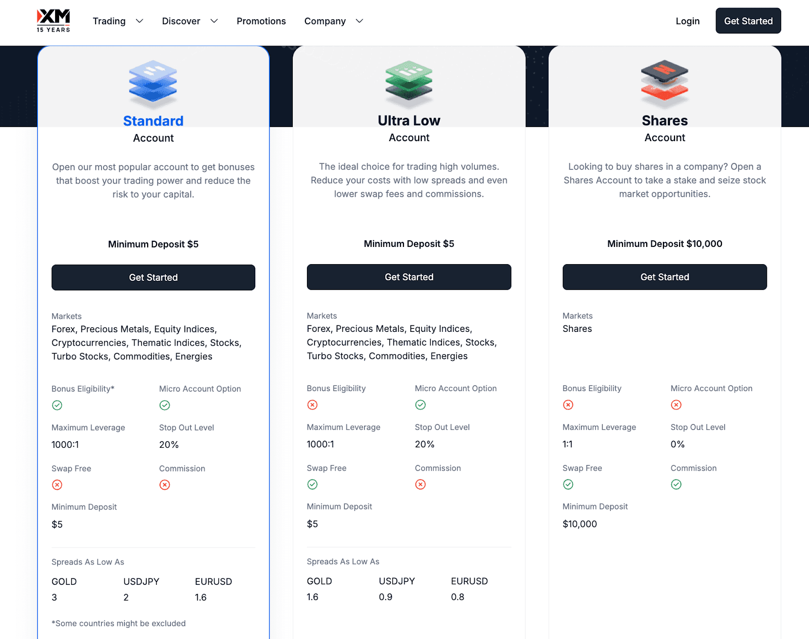This screenshot has width=809, height=639.
Task: Expand the Discover menu chevron
Action: [x=214, y=21]
